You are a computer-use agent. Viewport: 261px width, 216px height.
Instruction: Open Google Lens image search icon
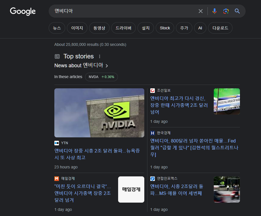[x=226, y=11]
